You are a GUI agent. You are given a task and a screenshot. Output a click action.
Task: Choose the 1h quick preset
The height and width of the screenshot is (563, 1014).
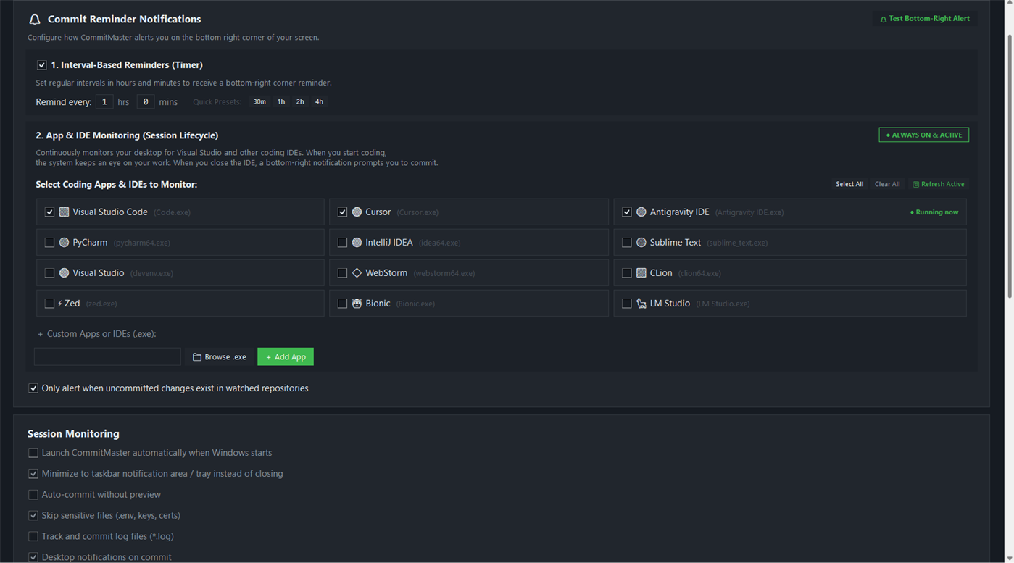tap(281, 102)
